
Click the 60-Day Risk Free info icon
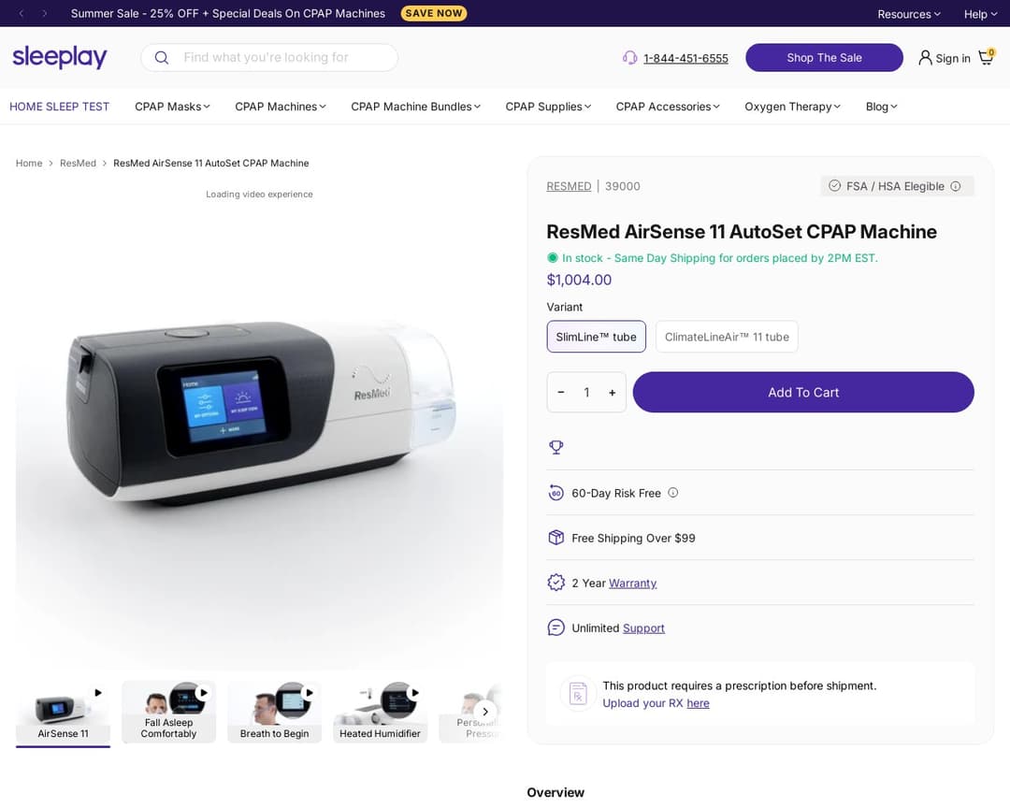pos(672,492)
